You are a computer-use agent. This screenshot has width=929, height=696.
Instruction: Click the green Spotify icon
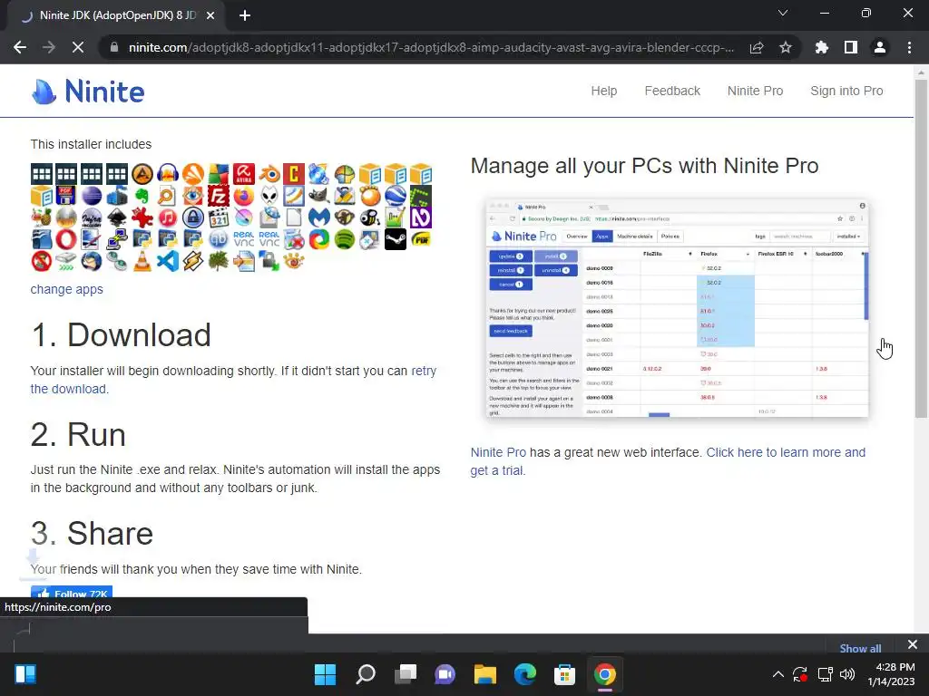click(x=345, y=239)
